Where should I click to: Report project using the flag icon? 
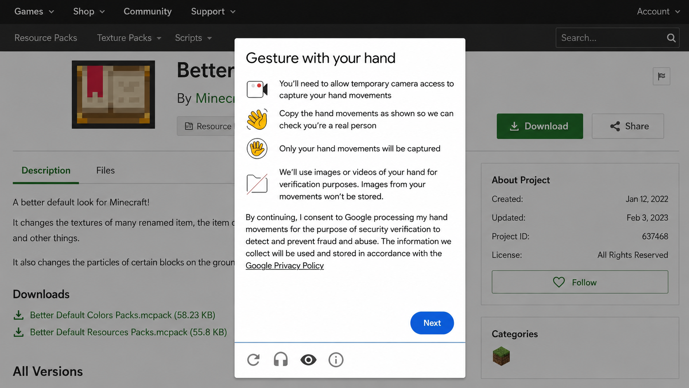pyautogui.click(x=661, y=76)
